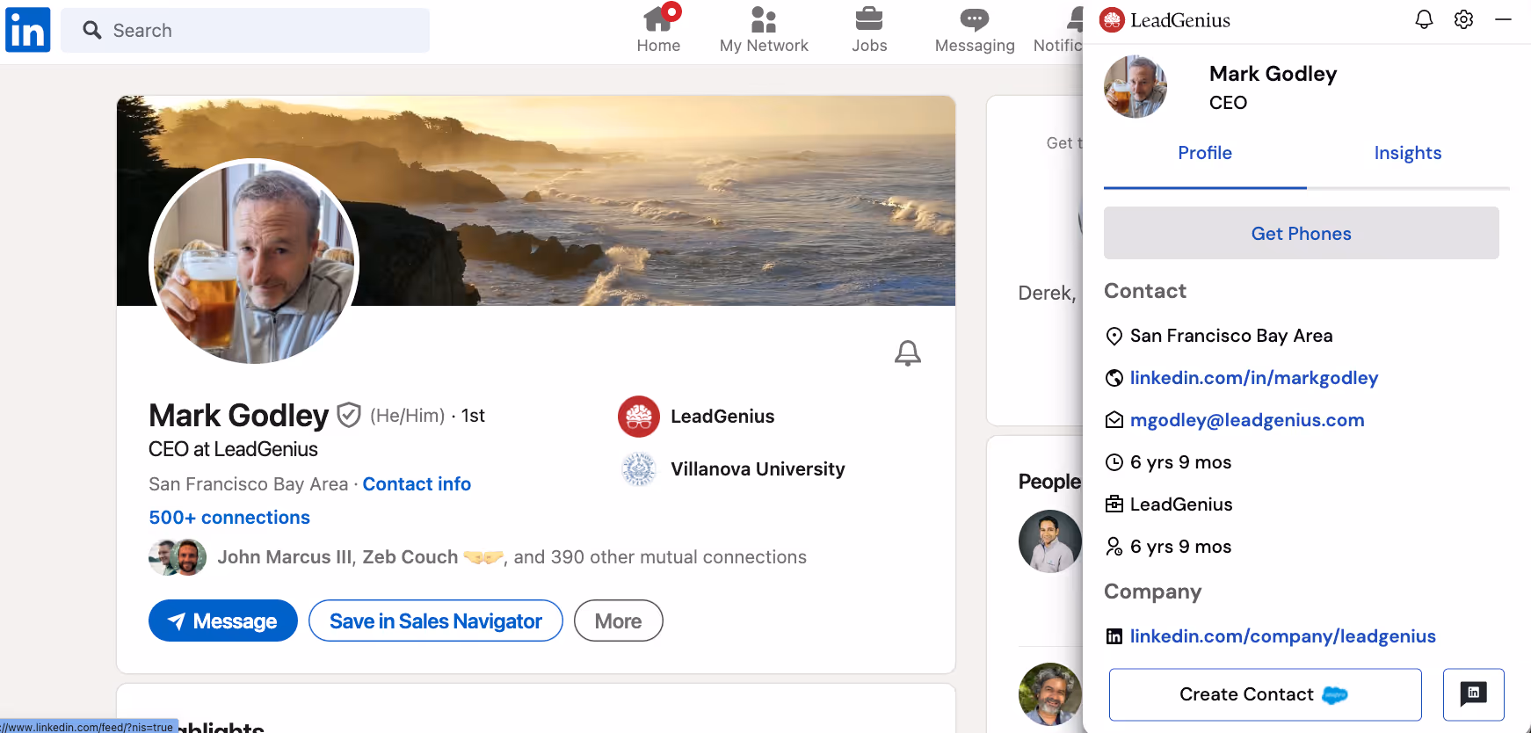This screenshot has height=733, width=1531.
Task: Click the mutual connections avatars
Action: 178,557
